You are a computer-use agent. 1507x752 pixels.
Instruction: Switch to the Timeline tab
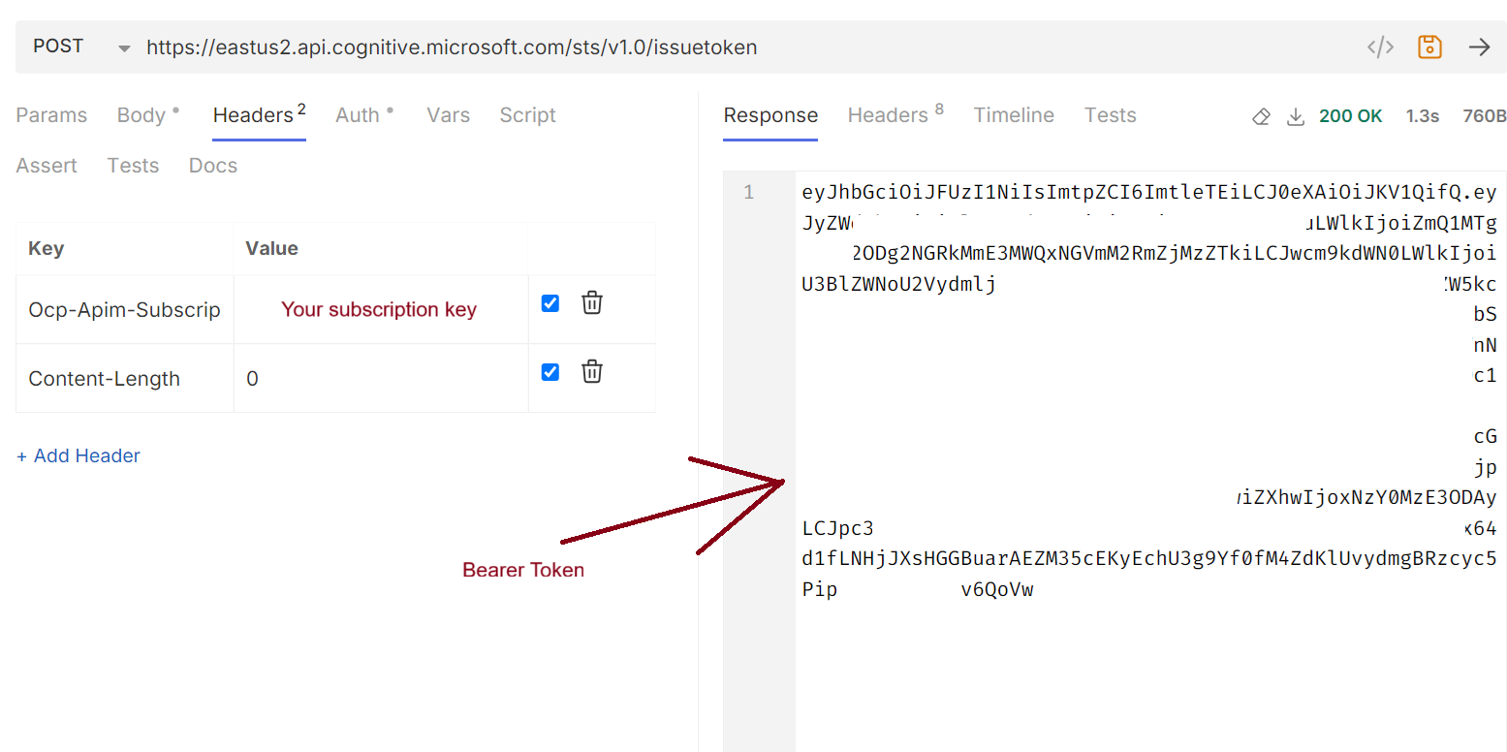[x=1014, y=114]
